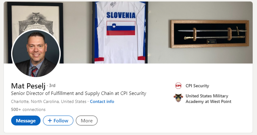View the 500+ connections list
This screenshot has width=257, height=135.
click(28, 110)
